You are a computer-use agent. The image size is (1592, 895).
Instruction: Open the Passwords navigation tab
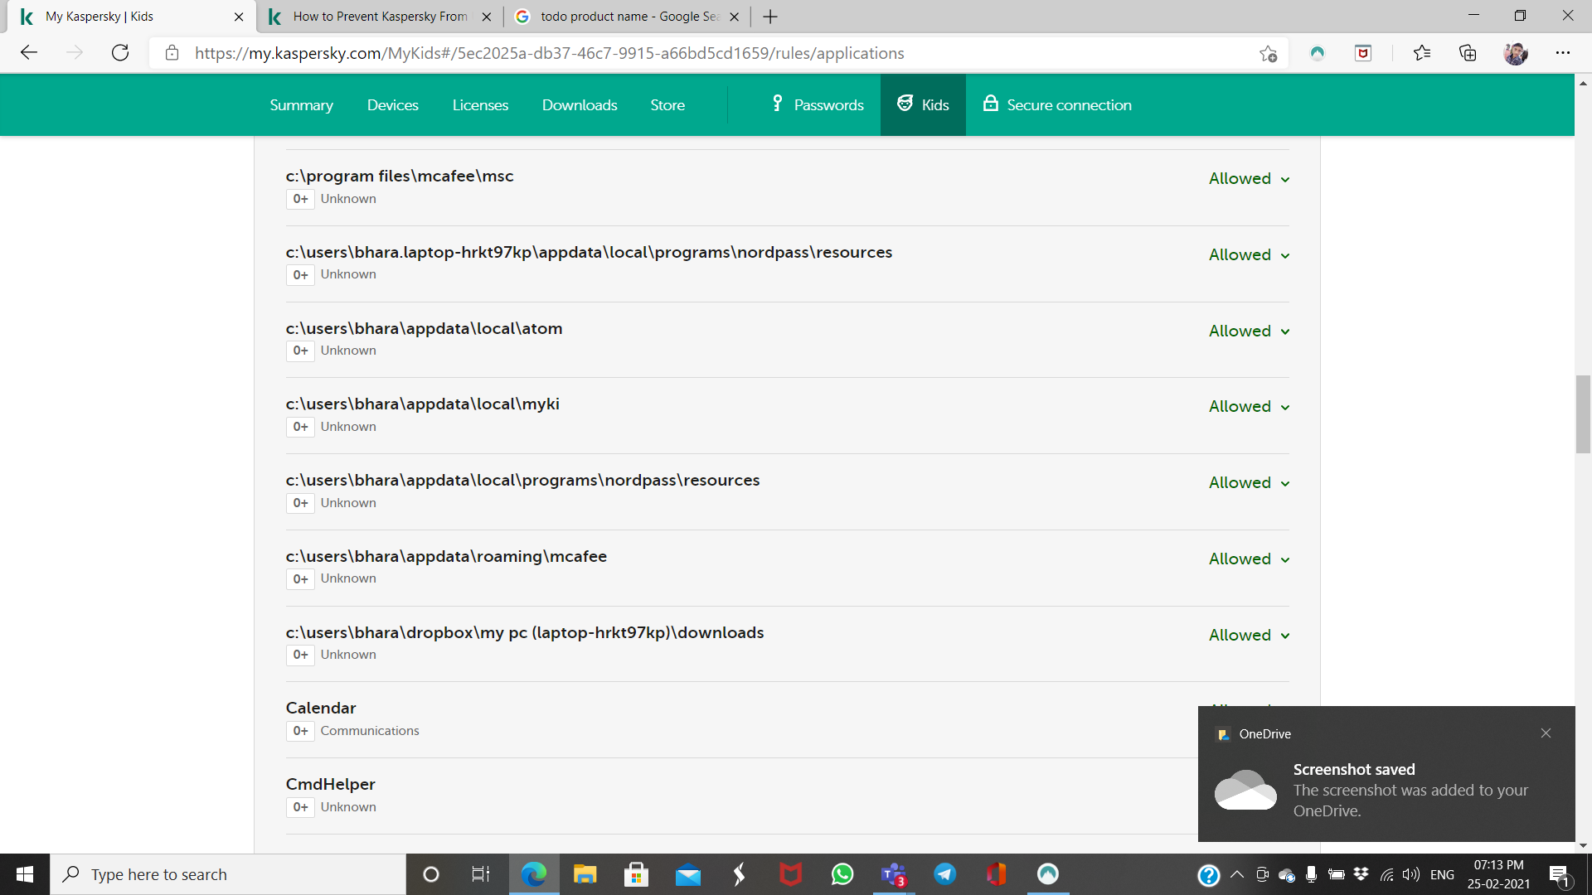click(x=818, y=105)
